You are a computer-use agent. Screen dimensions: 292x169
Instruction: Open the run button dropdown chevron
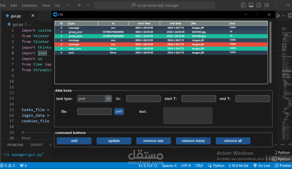[x=283, y=16]
